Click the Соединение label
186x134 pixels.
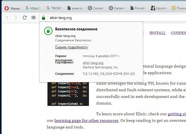pos(65,74)
